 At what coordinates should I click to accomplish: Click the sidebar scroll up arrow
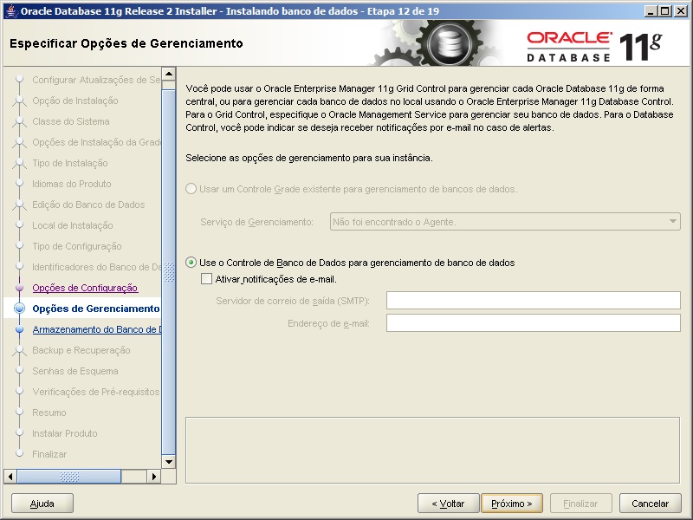169,74
